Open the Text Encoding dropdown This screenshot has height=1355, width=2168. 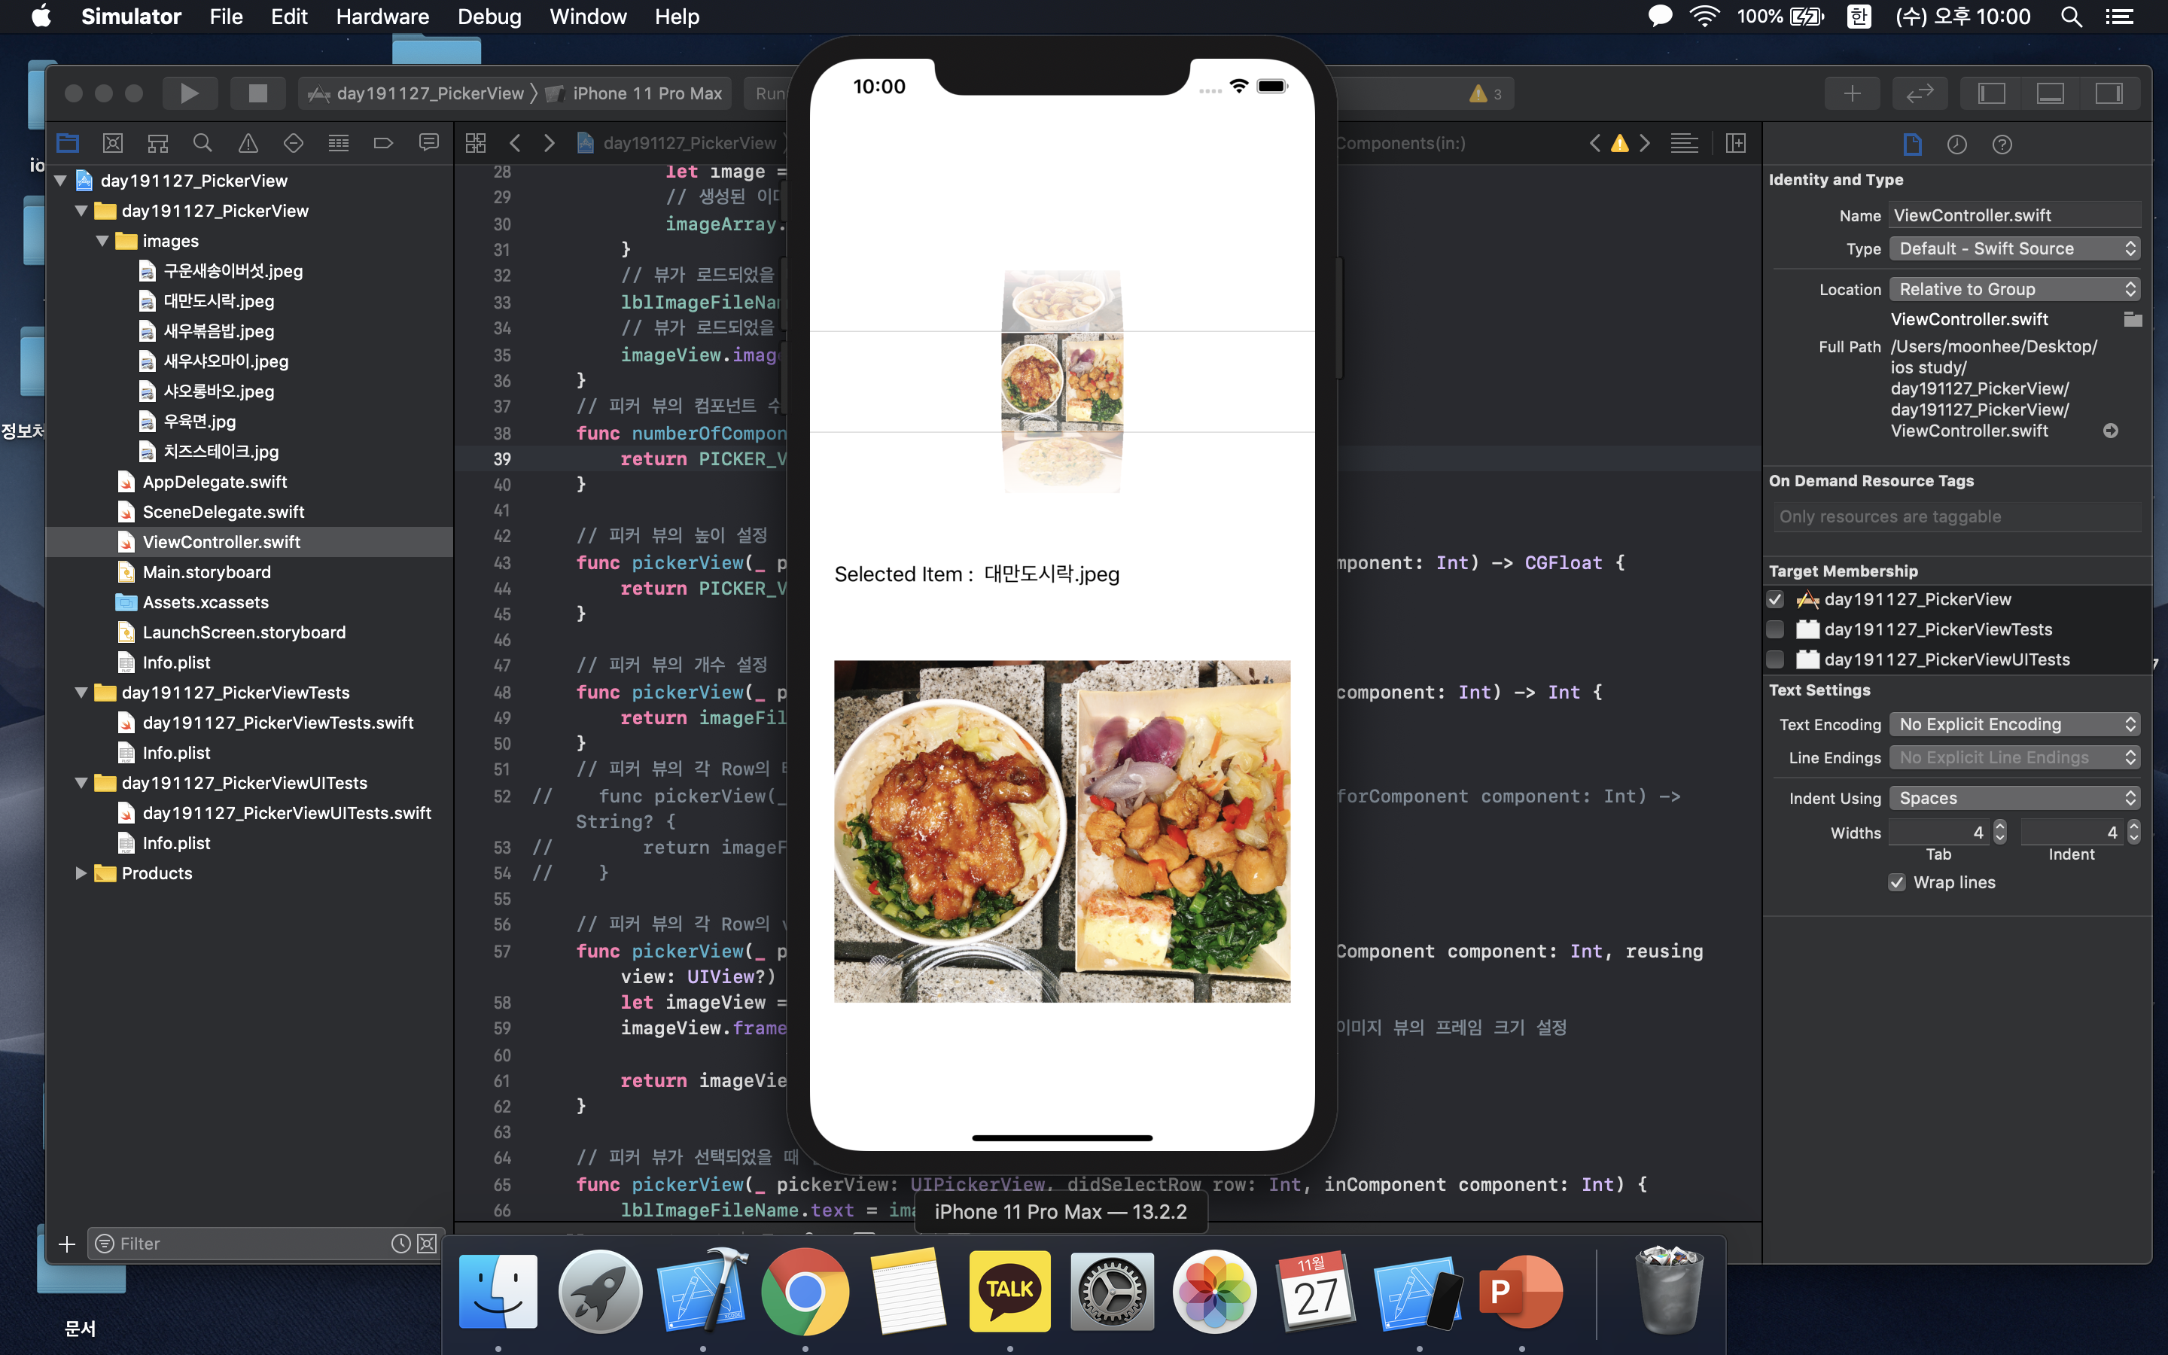pyautogui.click(x=2014, y=724)
